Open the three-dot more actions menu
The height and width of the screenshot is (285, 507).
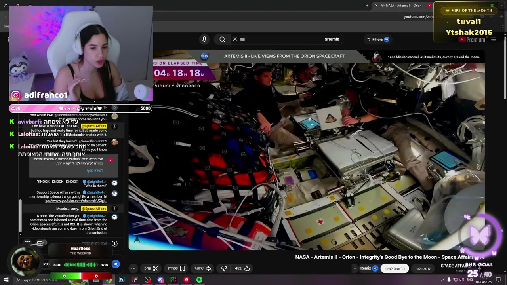133,268
